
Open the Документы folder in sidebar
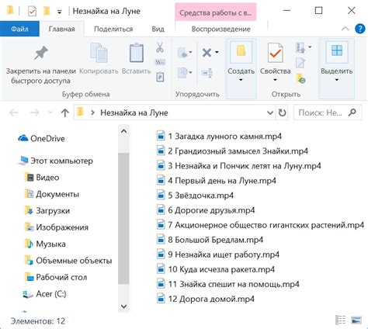coord(52,194)
